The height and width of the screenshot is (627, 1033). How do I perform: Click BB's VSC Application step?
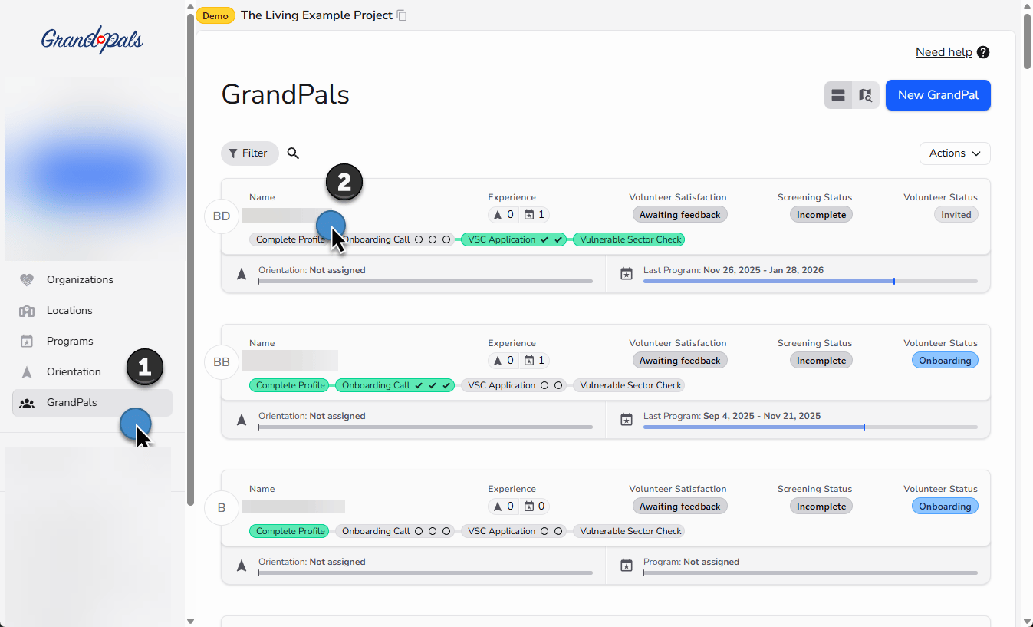(x=513, y=385)
